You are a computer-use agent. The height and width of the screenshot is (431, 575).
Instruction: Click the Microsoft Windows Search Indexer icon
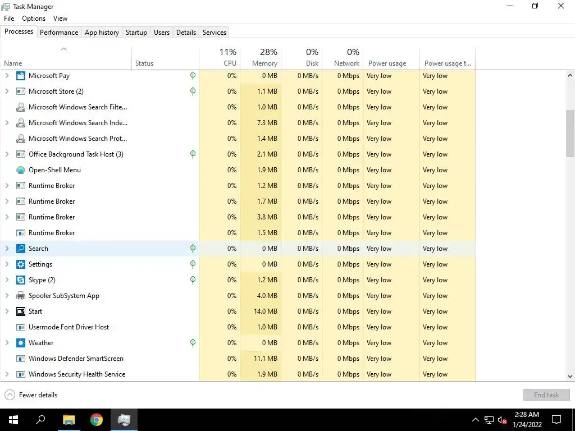click(21, 123)
